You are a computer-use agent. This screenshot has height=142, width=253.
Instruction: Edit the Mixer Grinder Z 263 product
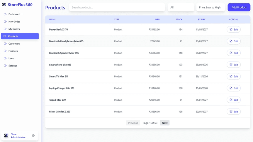click(234, 111)
